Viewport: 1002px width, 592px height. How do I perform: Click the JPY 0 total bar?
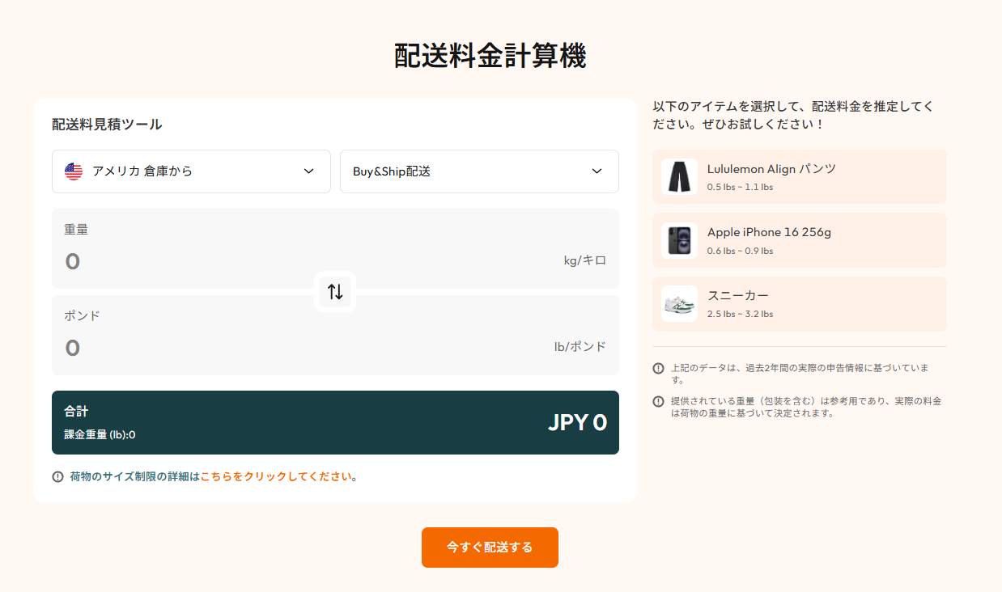point(335,422)
